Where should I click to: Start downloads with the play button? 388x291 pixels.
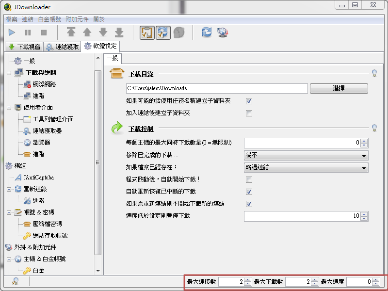[12, 32]
